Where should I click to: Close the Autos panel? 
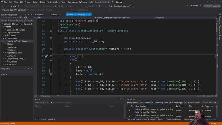(123, 99)
